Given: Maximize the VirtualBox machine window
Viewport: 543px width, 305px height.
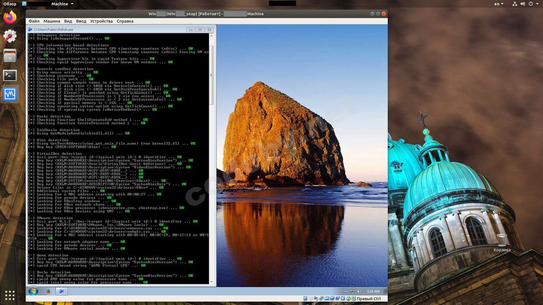Looking at the screenshot, I should click(378, 14).
